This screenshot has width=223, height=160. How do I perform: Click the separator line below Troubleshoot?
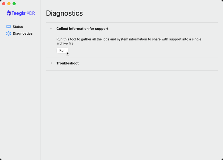point(132,70)
